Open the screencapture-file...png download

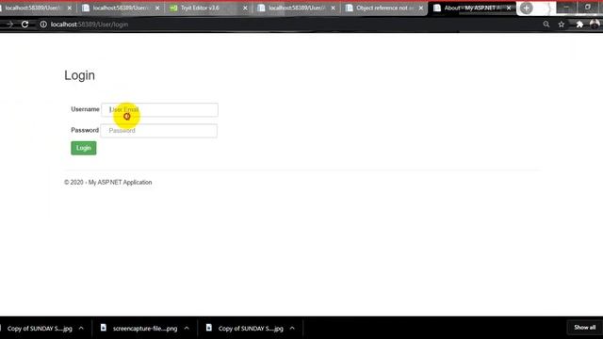tap(145, 329)
